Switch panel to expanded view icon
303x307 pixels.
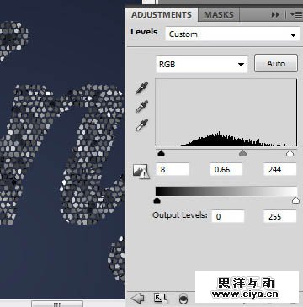[x=161, y=299]
